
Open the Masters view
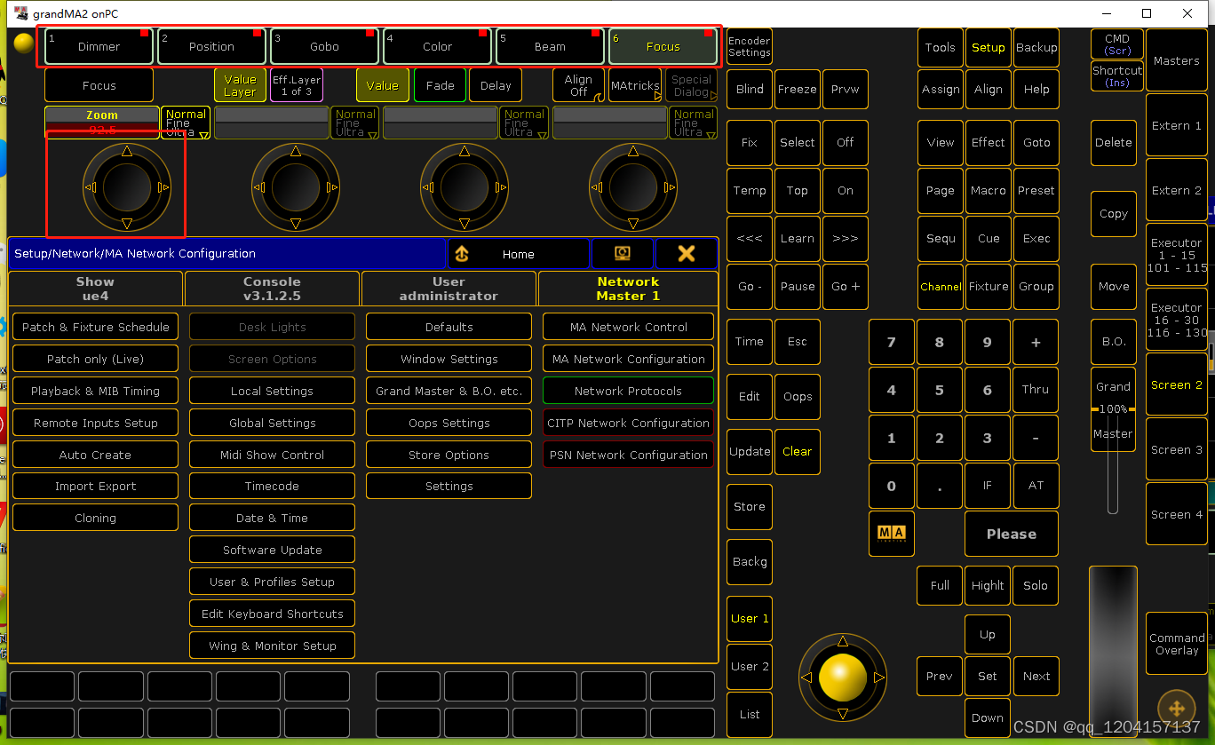1177,60
